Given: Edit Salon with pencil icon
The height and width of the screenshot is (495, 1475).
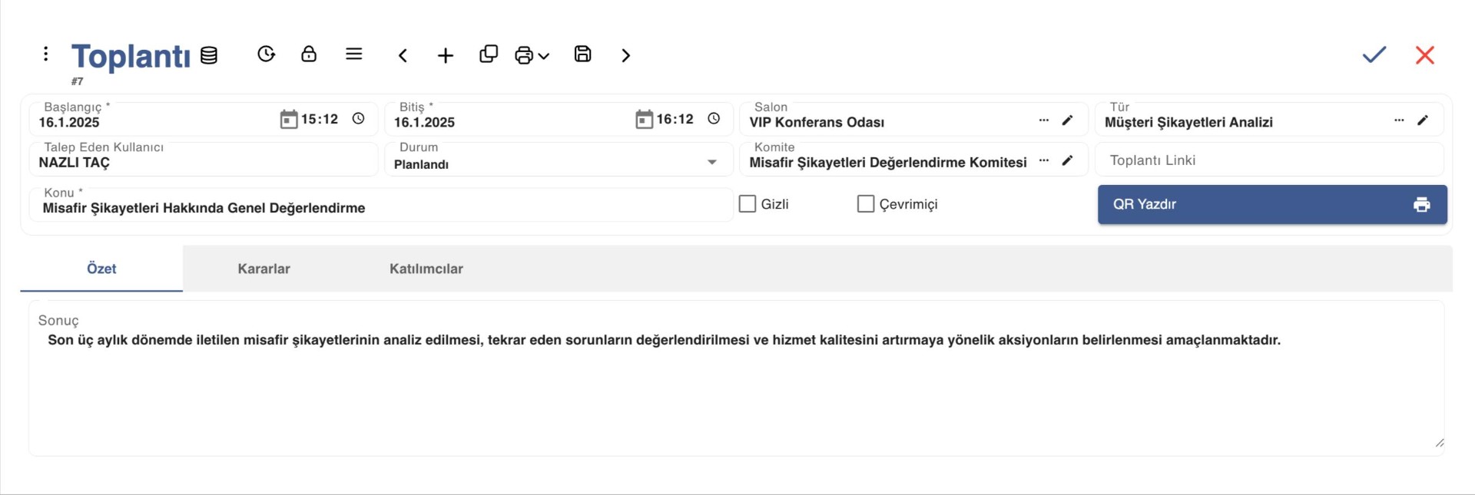Looking at the screenshot, I should 1068,120.
